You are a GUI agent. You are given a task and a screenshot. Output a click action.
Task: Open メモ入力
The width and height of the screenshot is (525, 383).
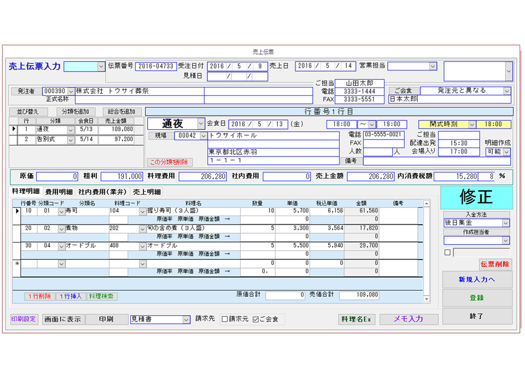click(409, 320)
